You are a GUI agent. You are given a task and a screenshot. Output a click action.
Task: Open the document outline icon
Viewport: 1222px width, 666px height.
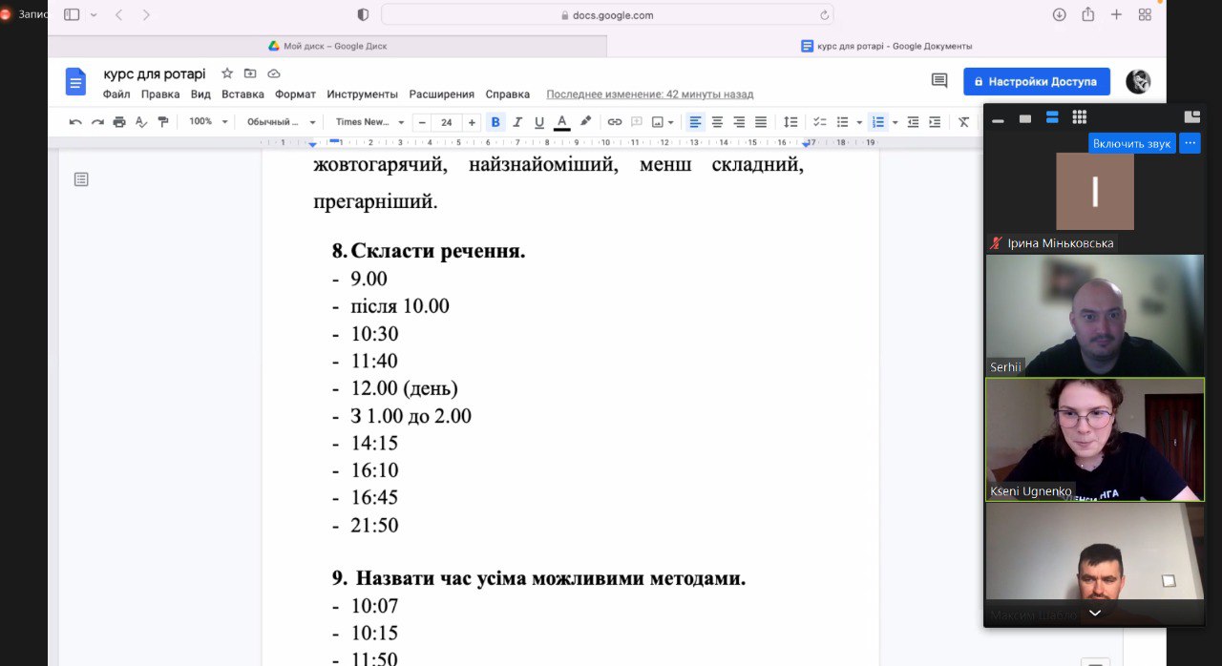click(81, 179)
